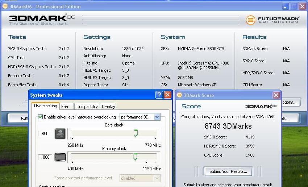This screenshot has height=187, width=308.
Task: Click the 3DMark06 logo in header
Action: click(x=42, y=19)
